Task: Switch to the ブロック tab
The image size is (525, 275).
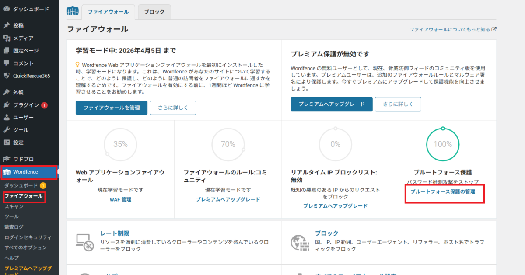Action: (x=154, y=12)
